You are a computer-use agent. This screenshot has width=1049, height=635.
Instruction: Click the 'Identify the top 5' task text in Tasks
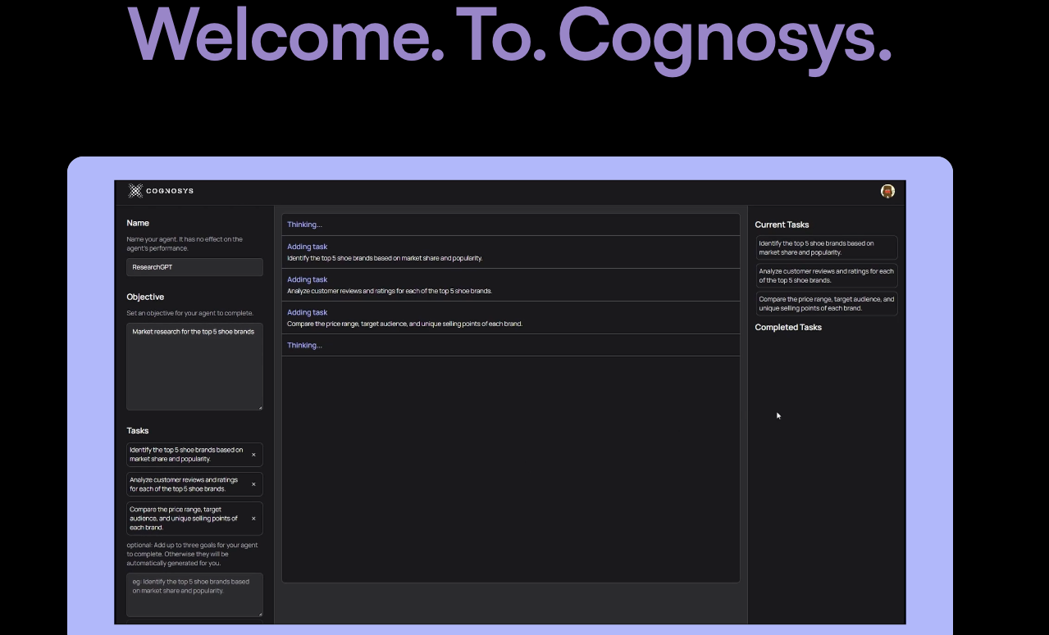tap(186, 455)
